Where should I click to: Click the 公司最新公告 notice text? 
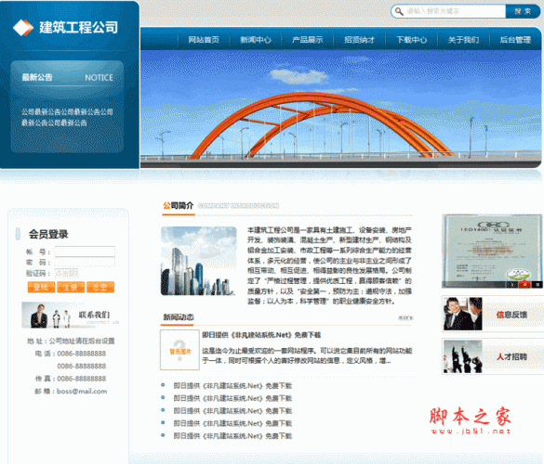[67, 117]
